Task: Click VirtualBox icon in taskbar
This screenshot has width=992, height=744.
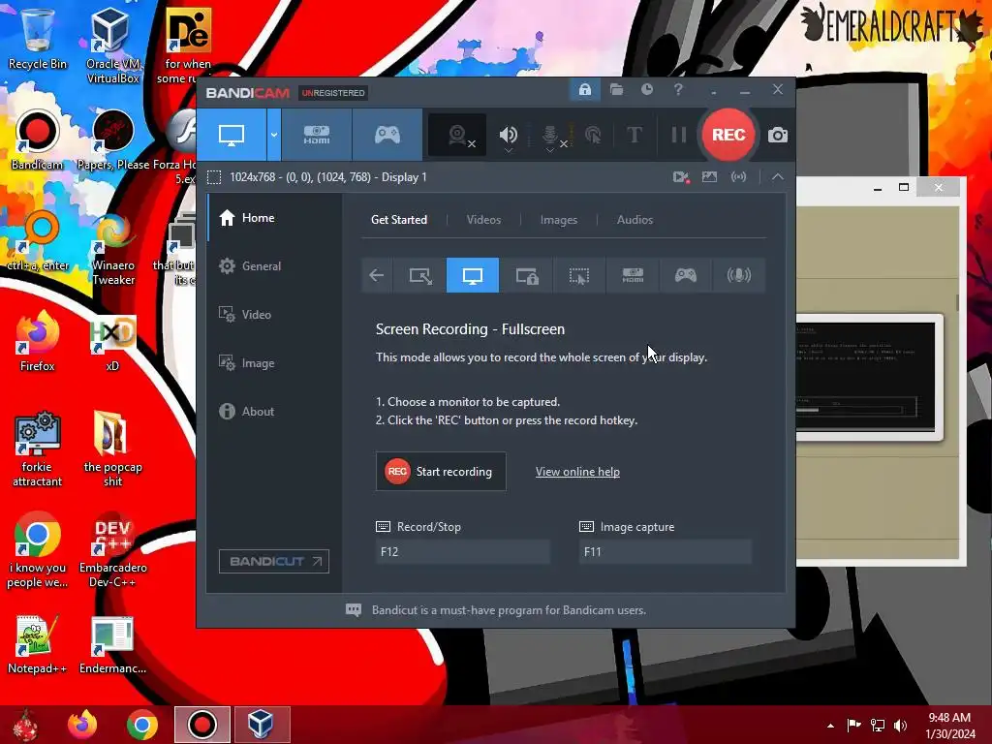Action: point(262,725)
